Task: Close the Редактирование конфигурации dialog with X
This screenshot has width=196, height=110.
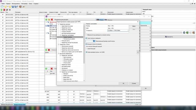Action: [x=138, y=22]
